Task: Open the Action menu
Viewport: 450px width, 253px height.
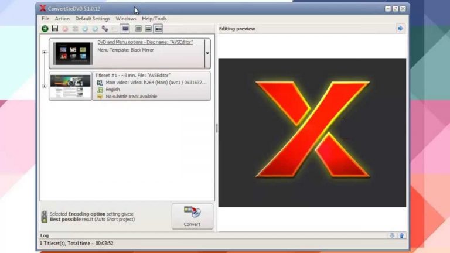Action: click(x=62, y=19)
